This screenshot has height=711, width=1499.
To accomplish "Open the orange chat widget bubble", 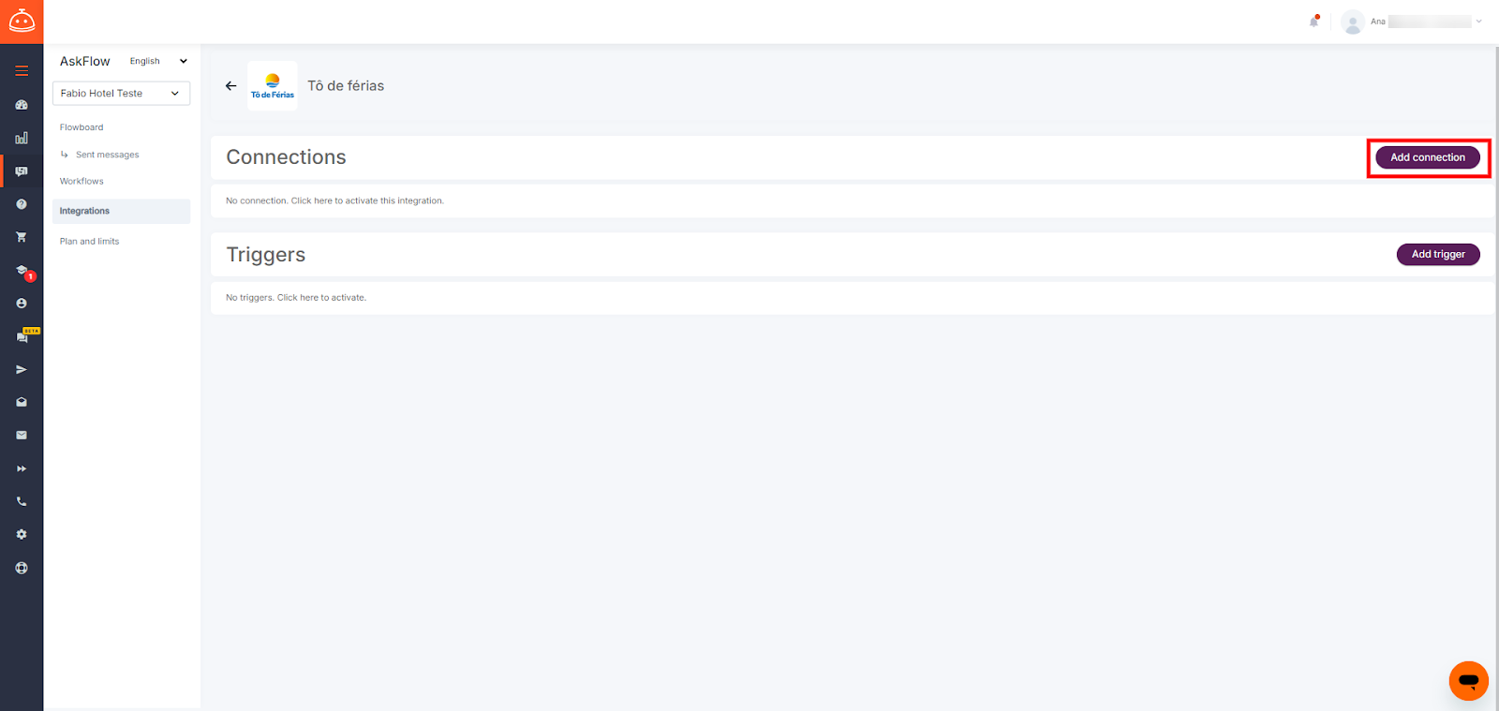I will [x=1468, y=681].
